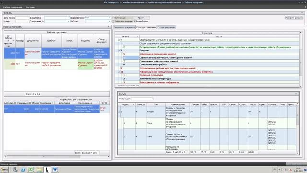The height and width of the screenshot is (173, 307).
Task: Select the blue specialty row in Разработано для специальностей
Action: tap(57, 109)
